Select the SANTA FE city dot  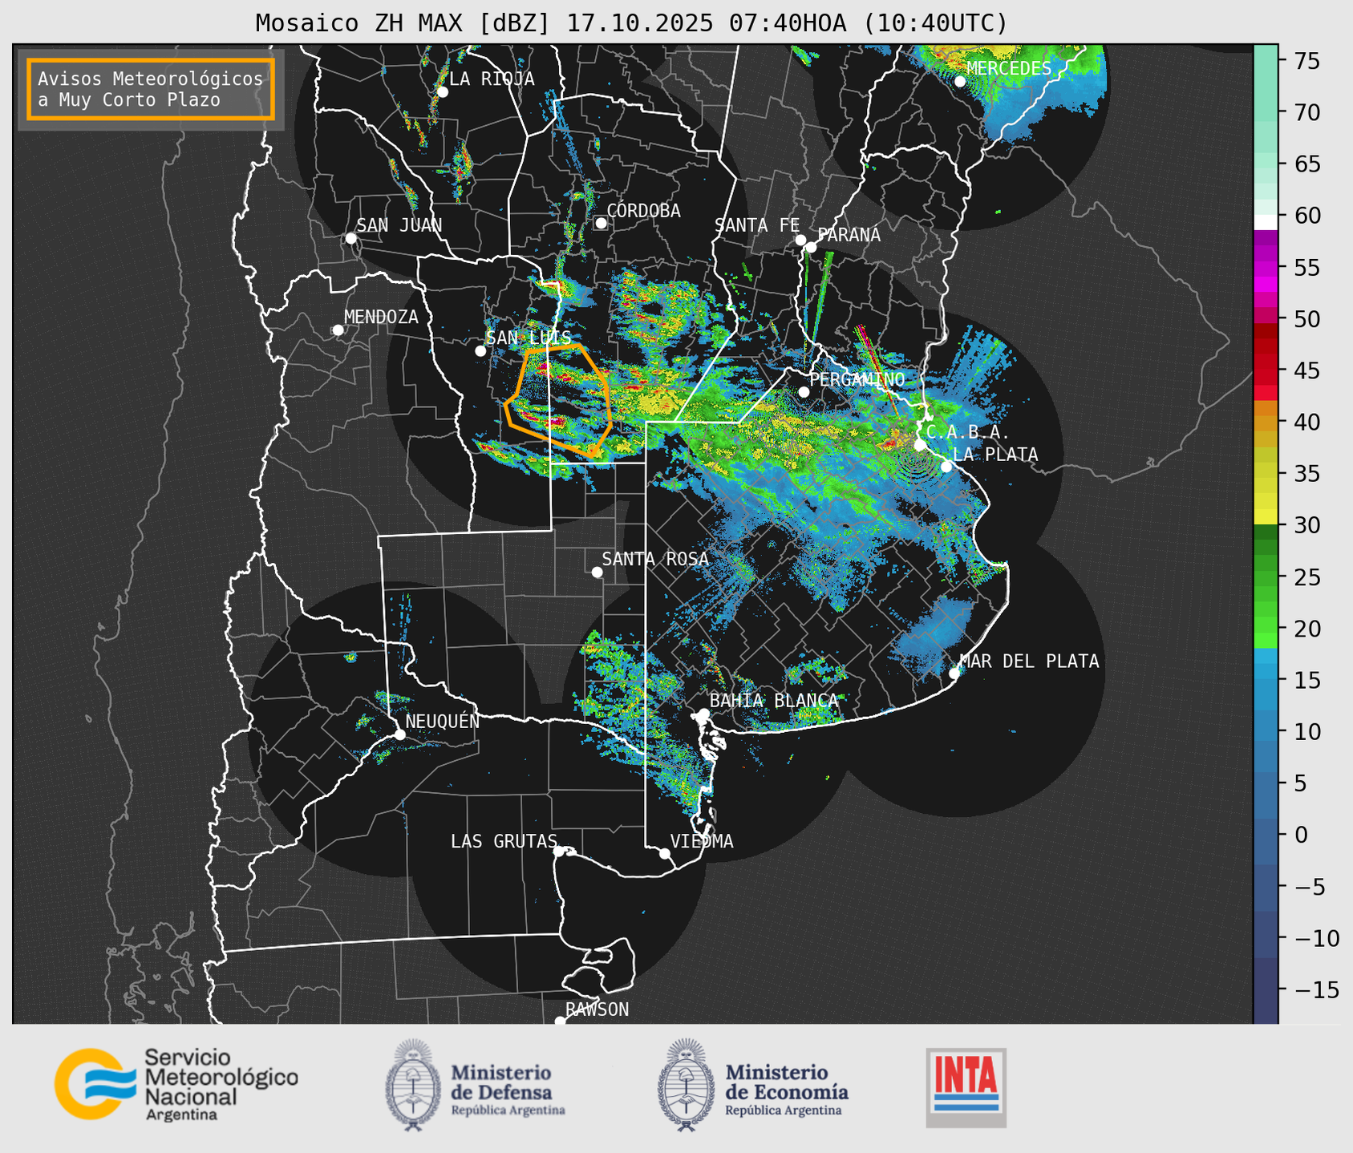click(x=800, y=240)
